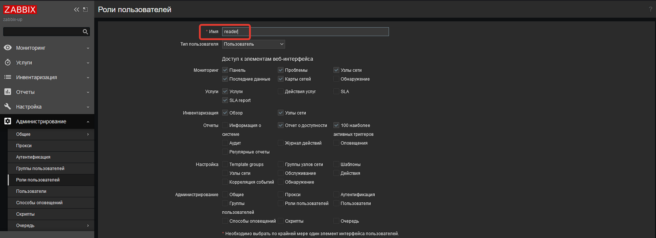656x238 pixels.
Task: Uncheck the Последние данные checkbox
Action: pyautogui.click(x=225, y=79)
